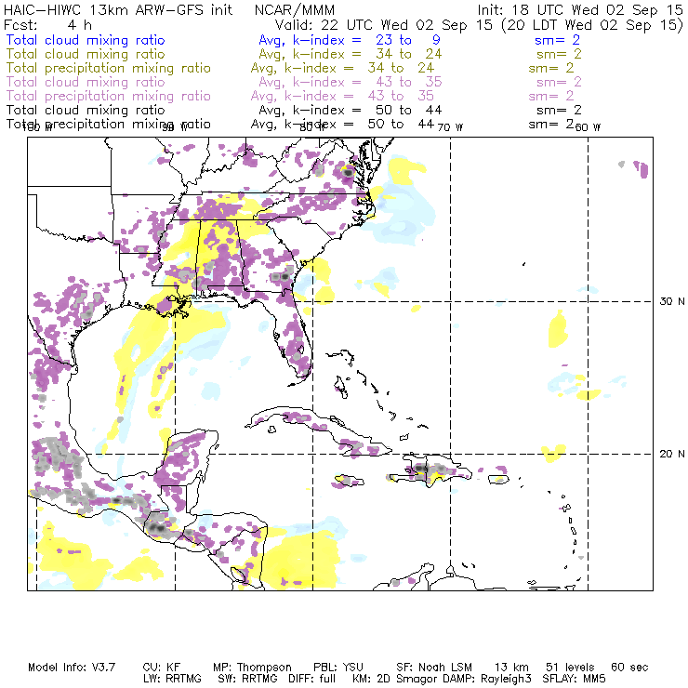Select the SF: Noah LSM label

click(434, 668)
